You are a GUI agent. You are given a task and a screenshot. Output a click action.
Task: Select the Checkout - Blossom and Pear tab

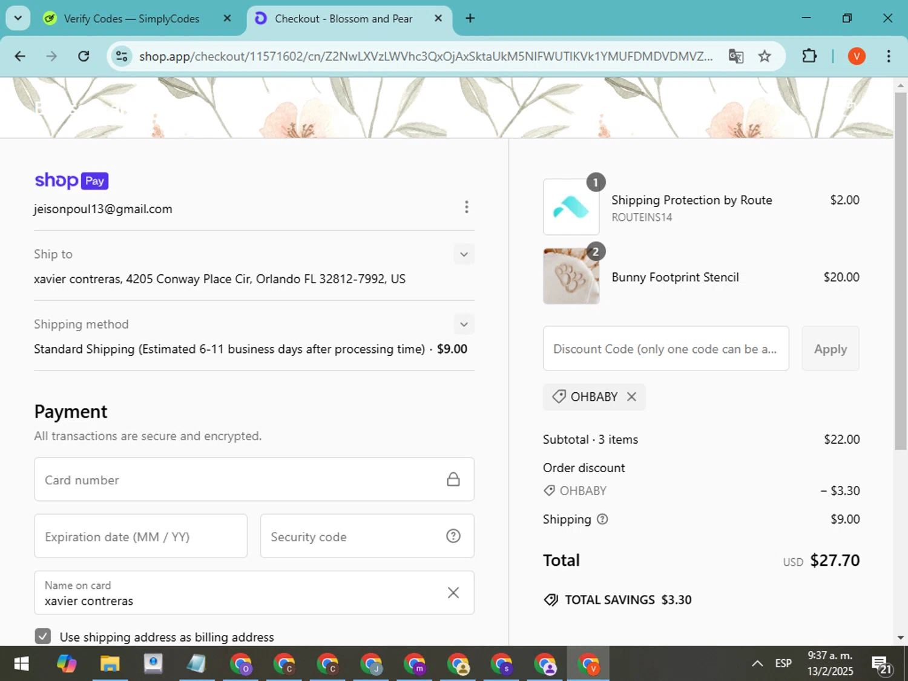coord(343,19)
